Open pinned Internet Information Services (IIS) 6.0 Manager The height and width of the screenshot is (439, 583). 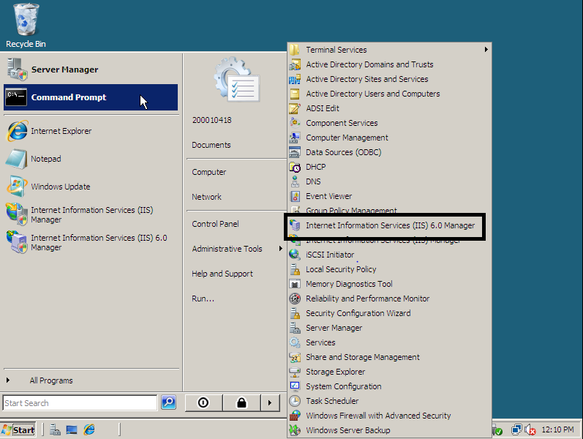(91, 242)
